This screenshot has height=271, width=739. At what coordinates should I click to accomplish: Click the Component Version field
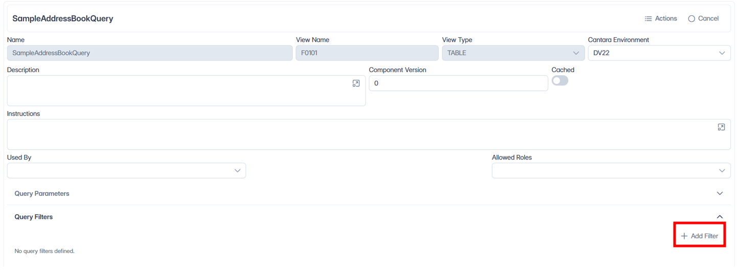(458, 83)
